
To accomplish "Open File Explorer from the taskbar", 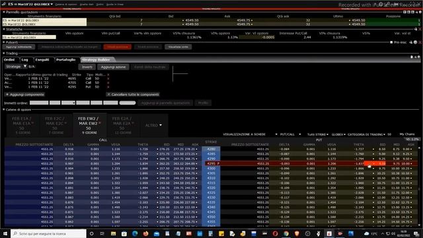I will (113, 233).
